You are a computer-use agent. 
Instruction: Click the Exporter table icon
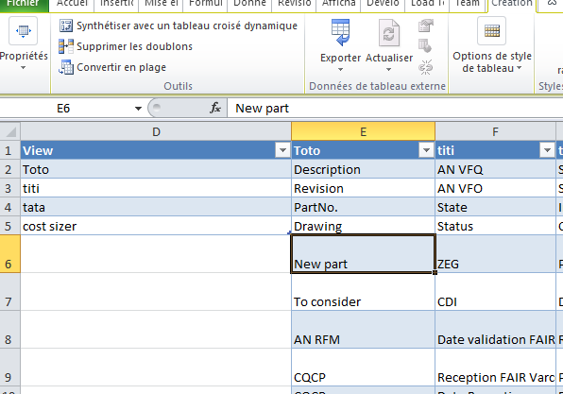(340, 32)
